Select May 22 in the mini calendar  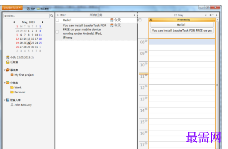[29, 43]
